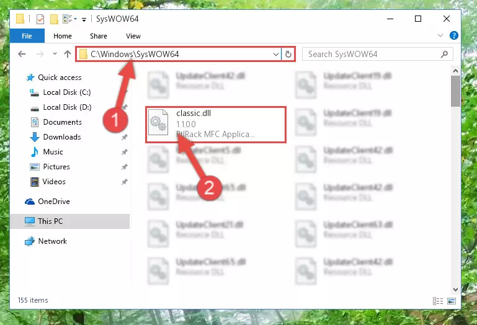This screenshot has height=325, width=477.
Task: Click the Music note icon
Action: [35, 152]
